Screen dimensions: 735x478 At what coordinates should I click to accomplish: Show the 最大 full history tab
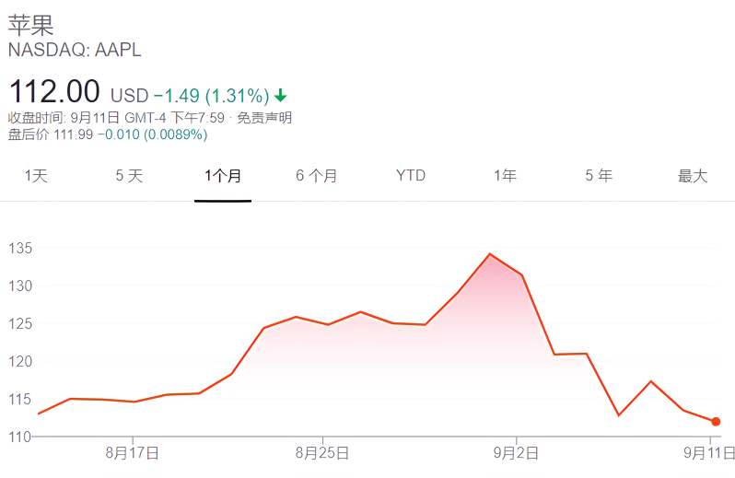(693, 176)
